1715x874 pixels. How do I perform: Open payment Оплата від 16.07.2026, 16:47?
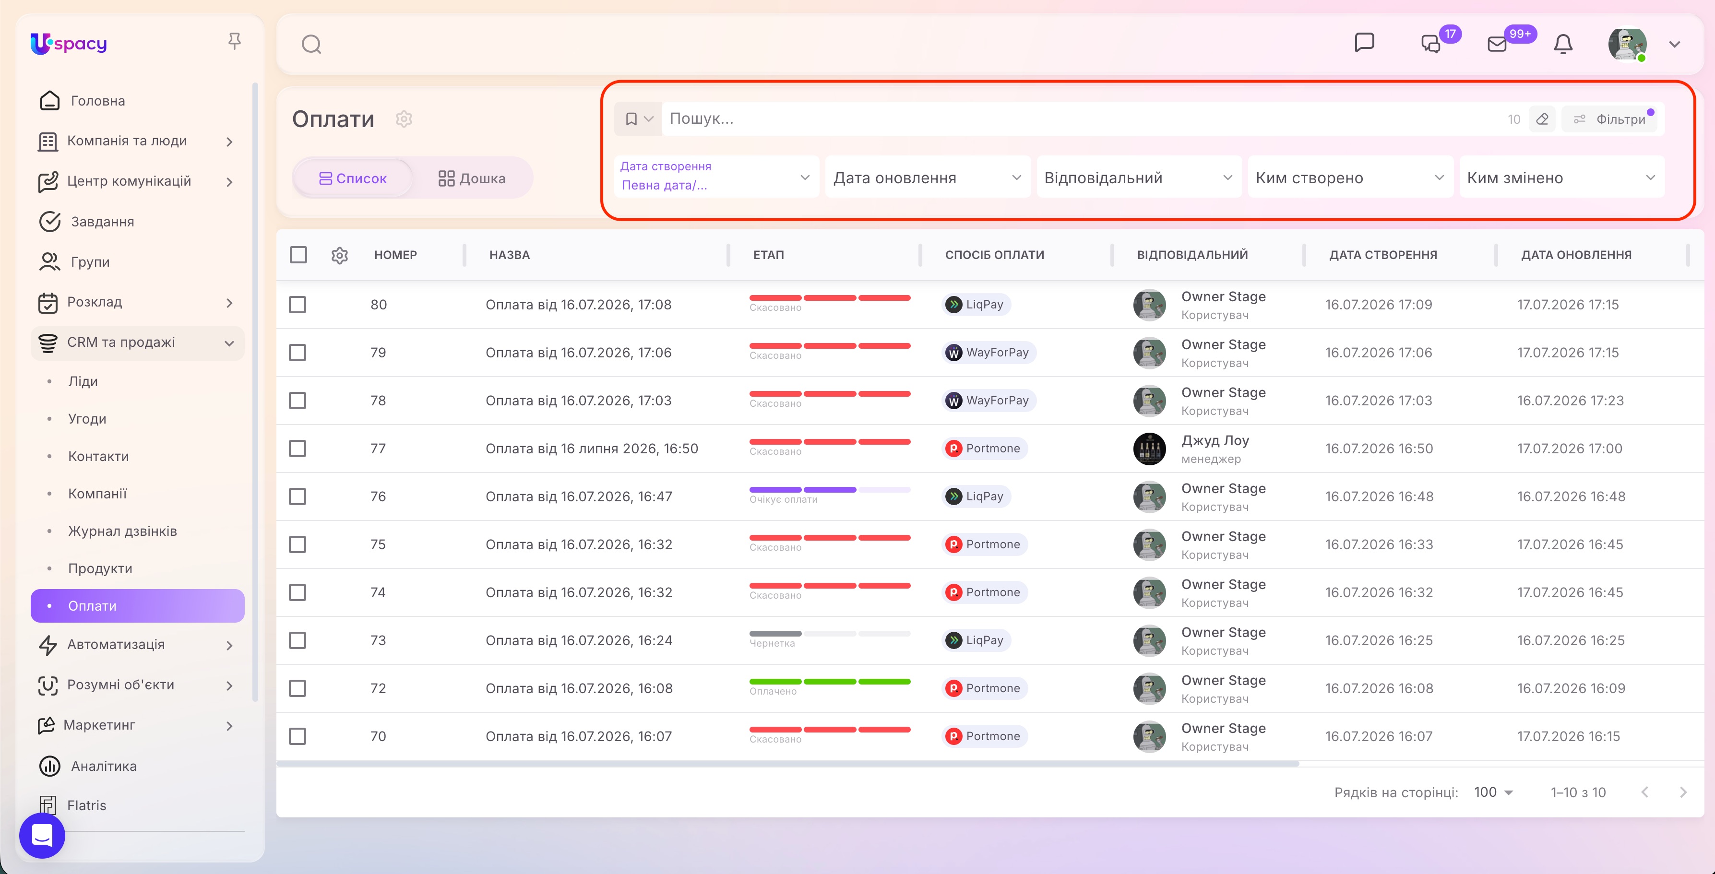(579, 496)
